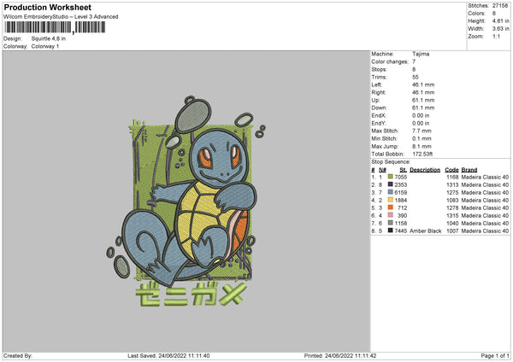Click the design name 'Squirtle 4,8 in'

(49, 38)
